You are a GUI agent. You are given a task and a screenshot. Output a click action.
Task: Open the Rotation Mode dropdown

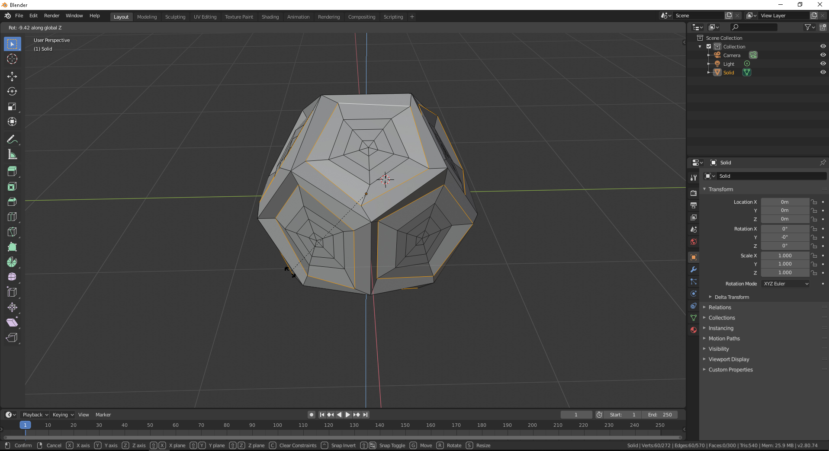pos(784,283)
